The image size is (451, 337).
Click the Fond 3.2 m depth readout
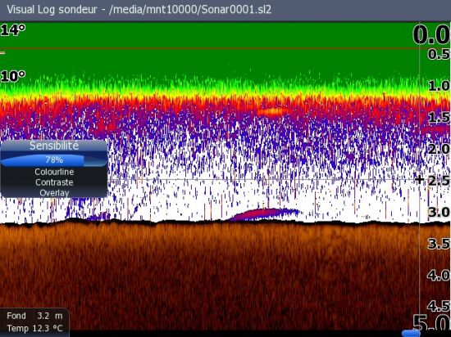pos(34,316)
